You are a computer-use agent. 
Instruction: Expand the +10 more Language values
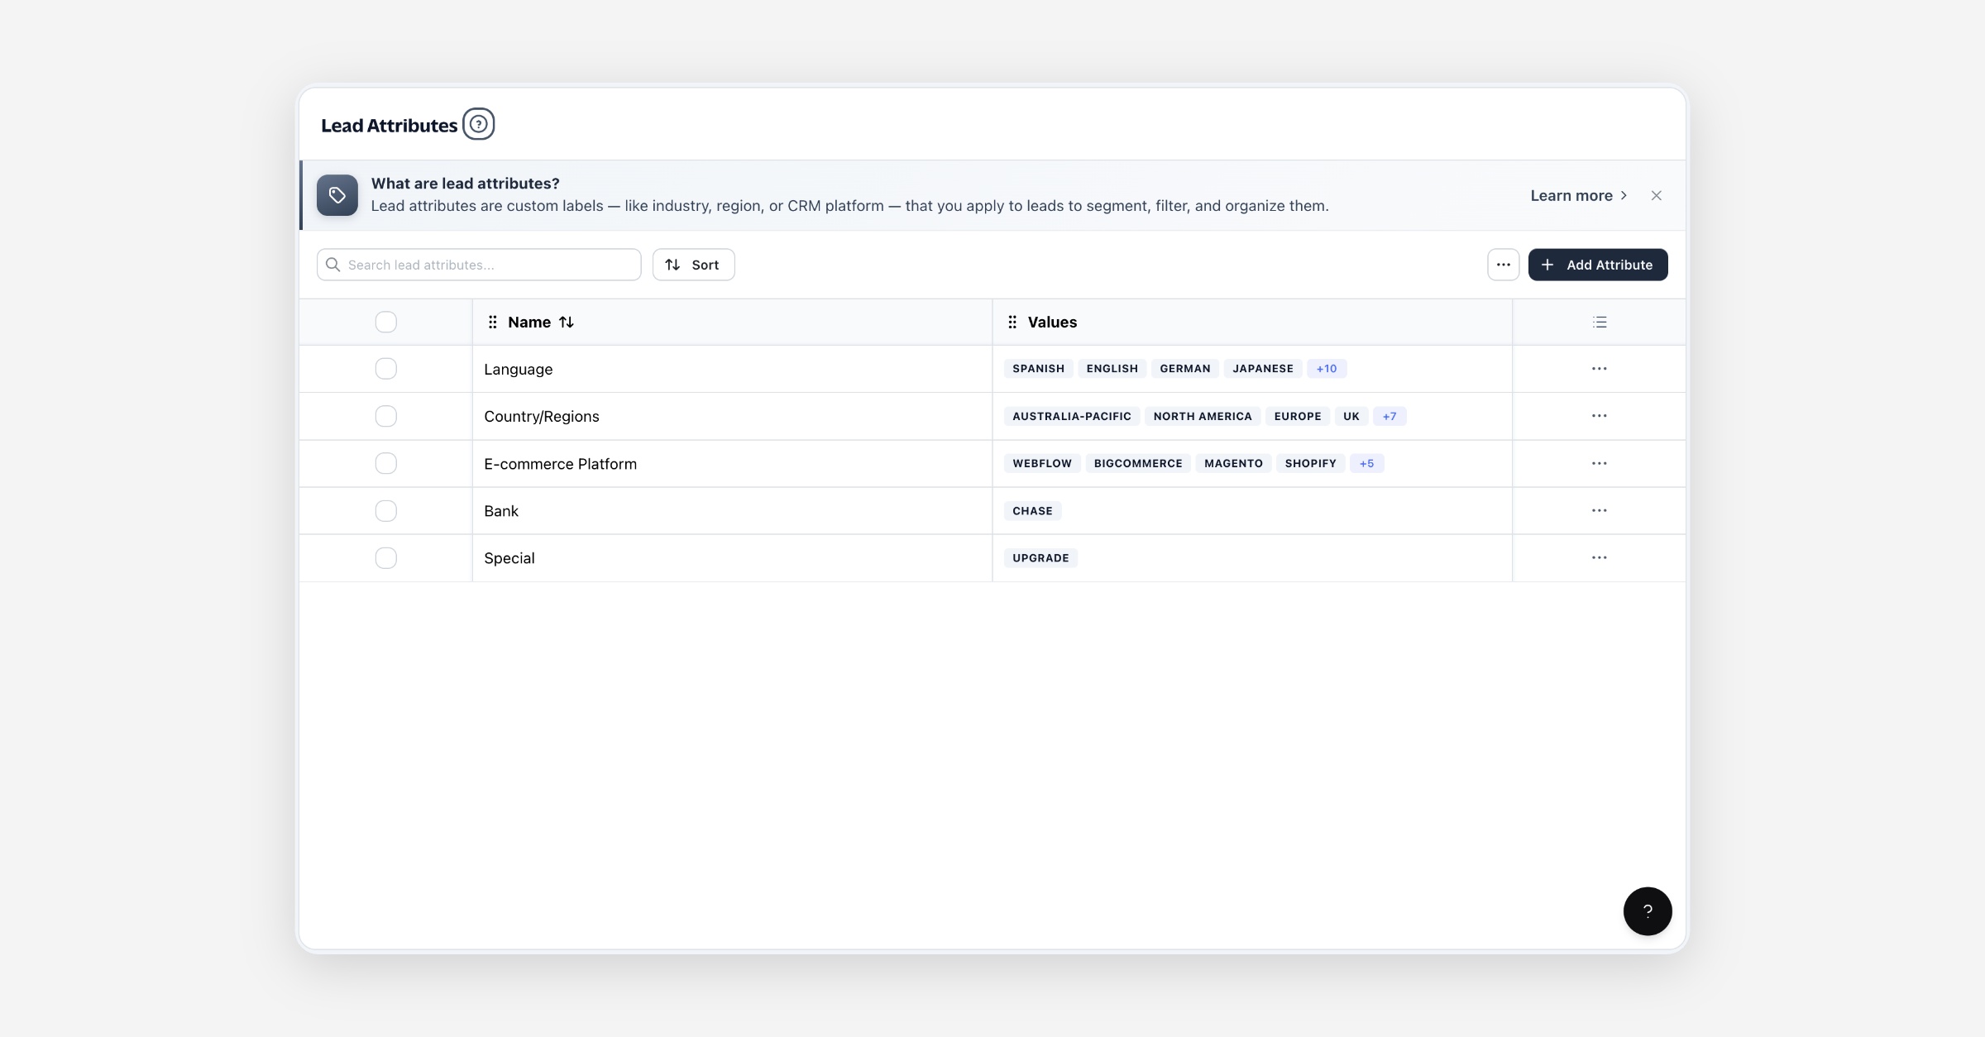(x=1327, y=369)
